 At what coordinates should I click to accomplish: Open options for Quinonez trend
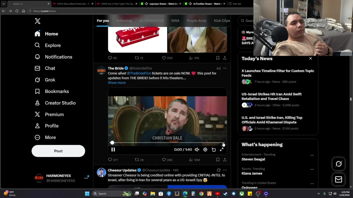click(312, 184)
